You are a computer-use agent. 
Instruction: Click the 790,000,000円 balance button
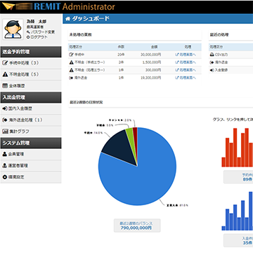137,226
